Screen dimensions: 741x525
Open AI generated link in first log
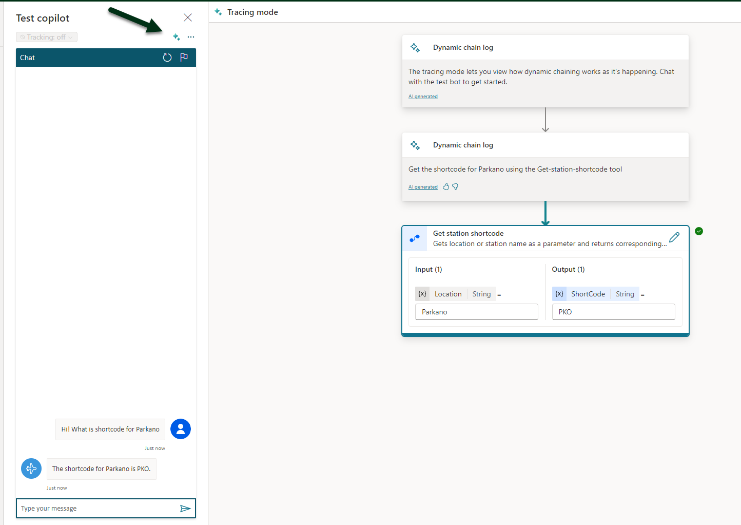423,97
